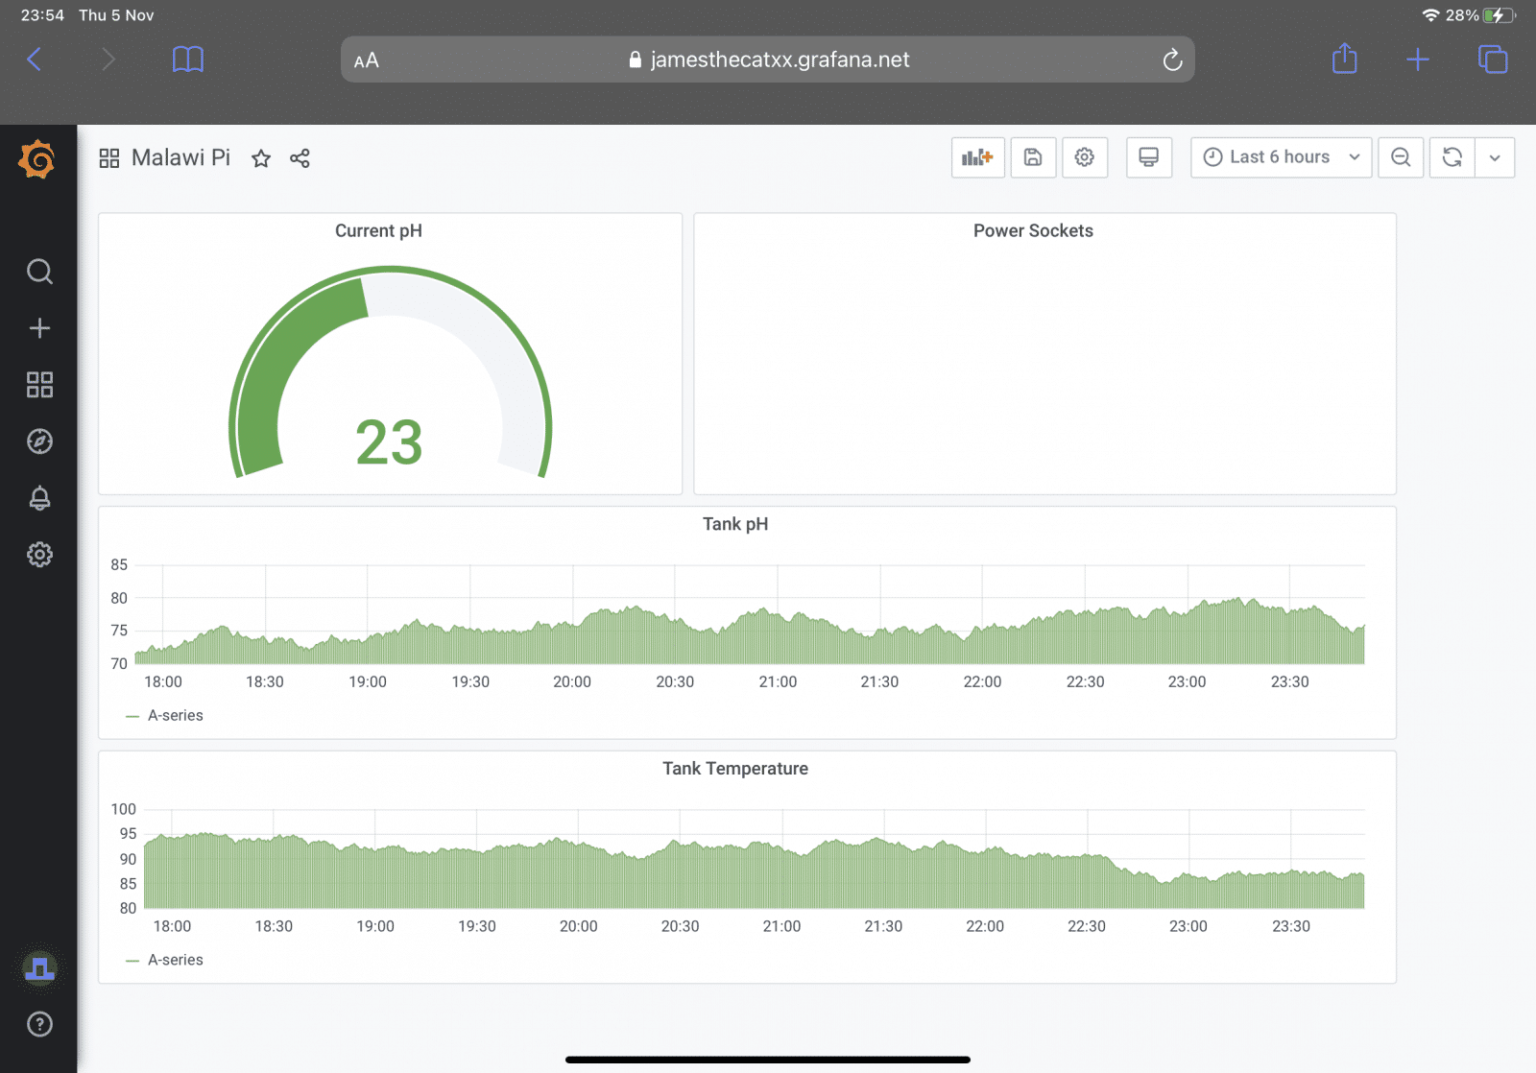
Task: Open the search dashboards magnifier
Action: (x=39, y=272)
